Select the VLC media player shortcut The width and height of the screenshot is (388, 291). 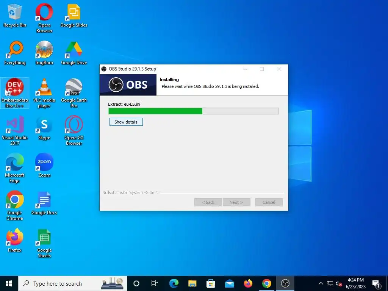point(44,93)
